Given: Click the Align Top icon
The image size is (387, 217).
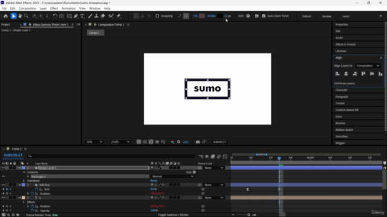Looking at the screenshot, I should pyautogui.click(x=363, y=74).
